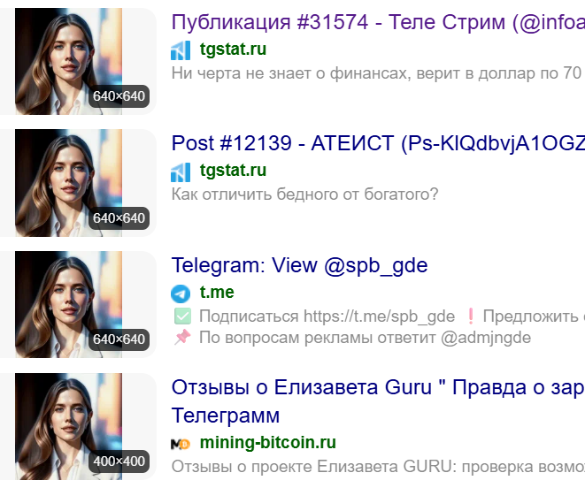Click the mining-bitcoin.ru domain text
The height and width of the screenshot is (488, 585).
point(268,443)
